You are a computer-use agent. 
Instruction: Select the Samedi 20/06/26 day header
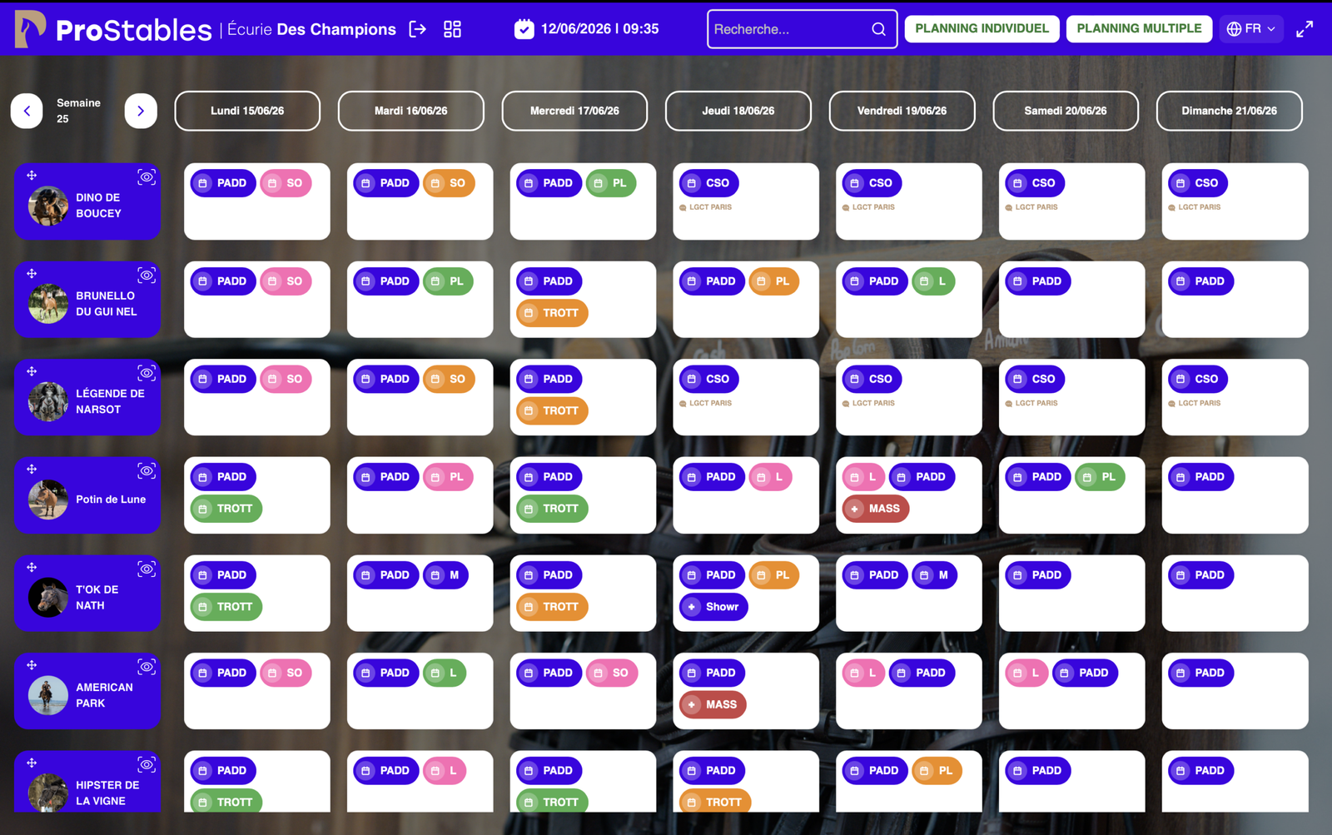1066,111
